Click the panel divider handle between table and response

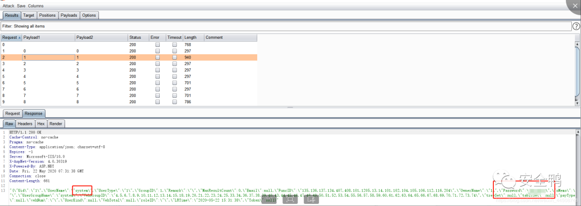pos(290,108)
